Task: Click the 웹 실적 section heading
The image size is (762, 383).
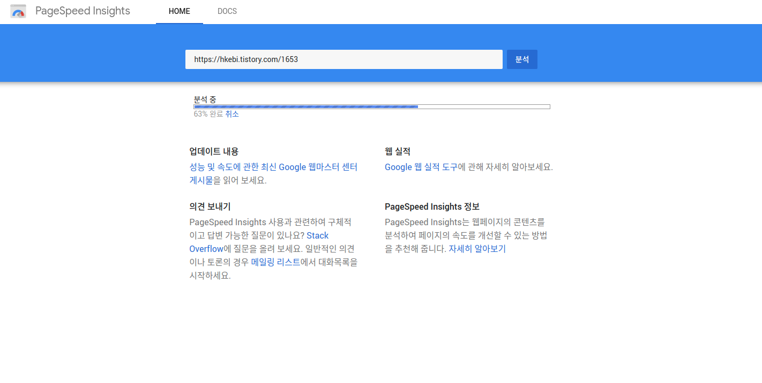Action: pyautogui.click(x=398, y=151)
